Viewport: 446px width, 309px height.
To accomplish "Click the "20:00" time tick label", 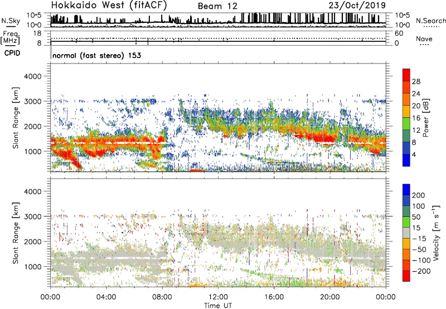I will click(330, 297).
